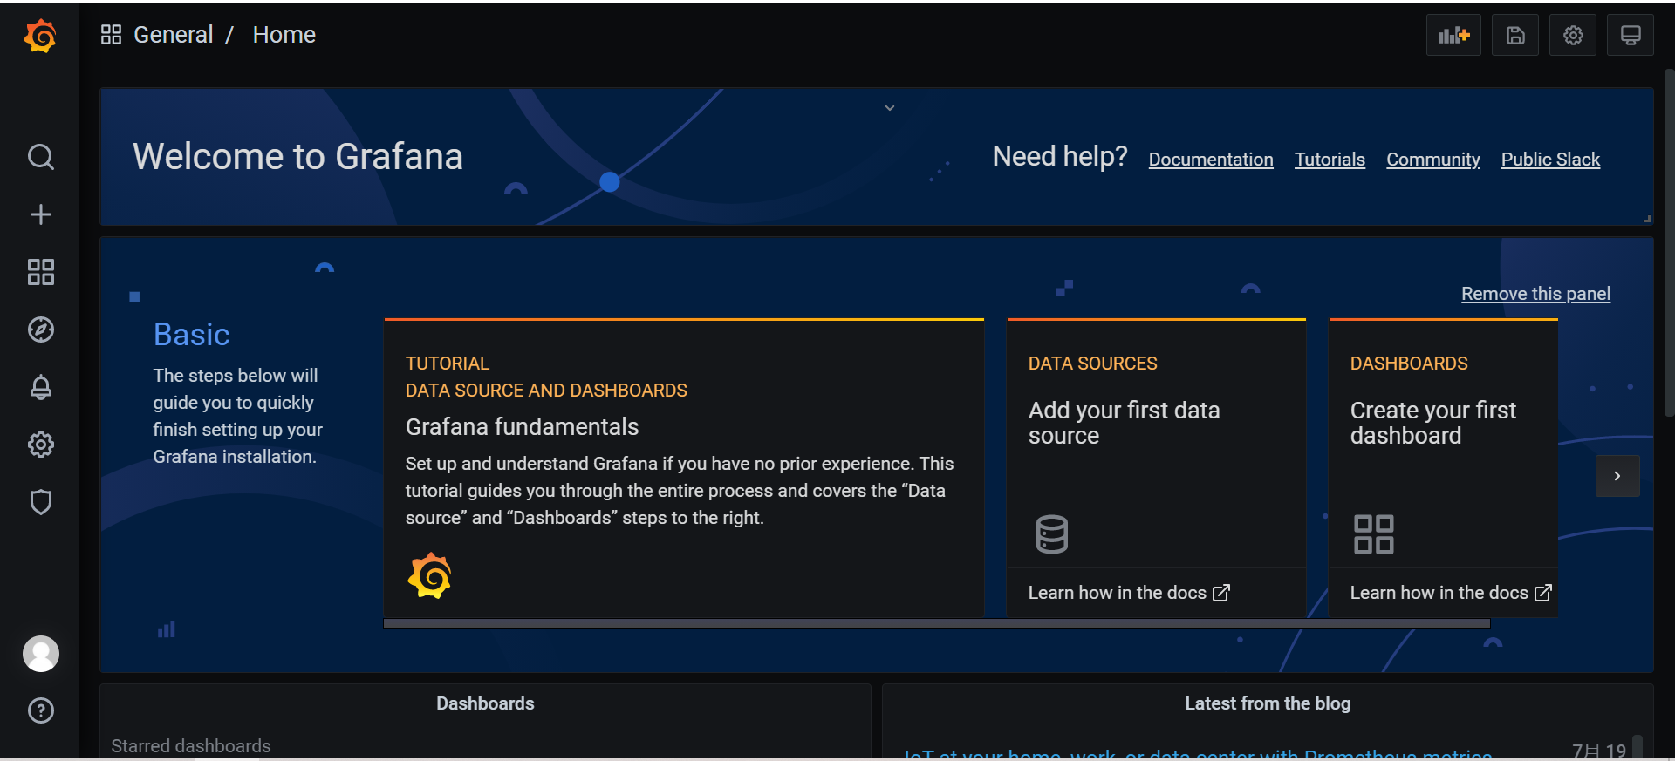
Task: Click the Grafana logo in tutorial card
Action: [429, 575]
